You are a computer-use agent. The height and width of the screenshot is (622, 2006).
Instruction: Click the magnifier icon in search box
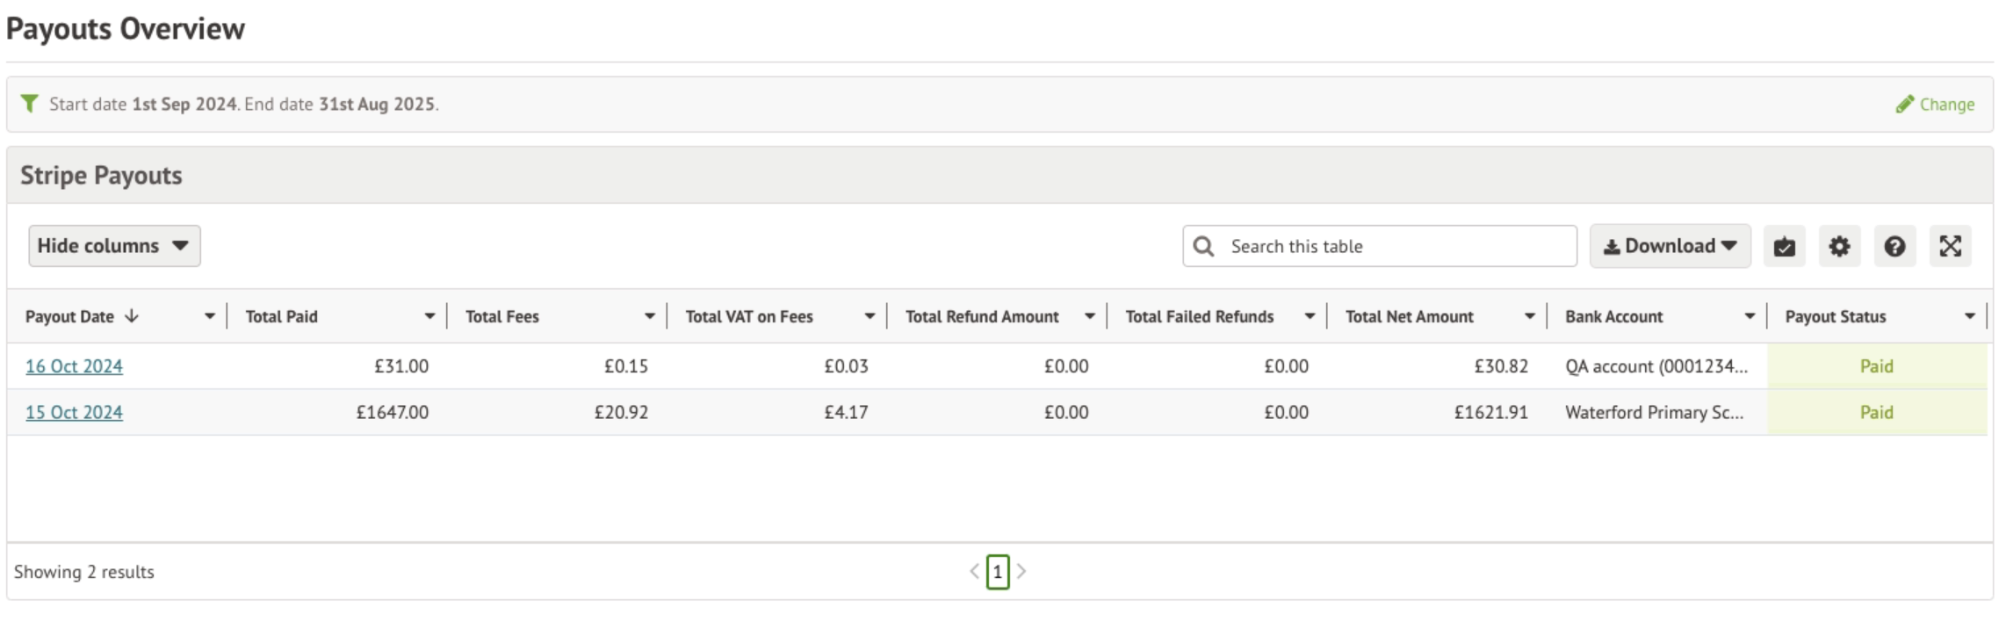[x=1204, y=247]
